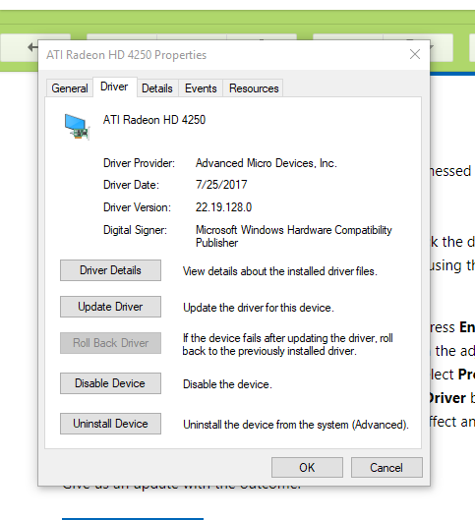
Task: Click the dialog title bar text
Action: (x=127, y=55)
